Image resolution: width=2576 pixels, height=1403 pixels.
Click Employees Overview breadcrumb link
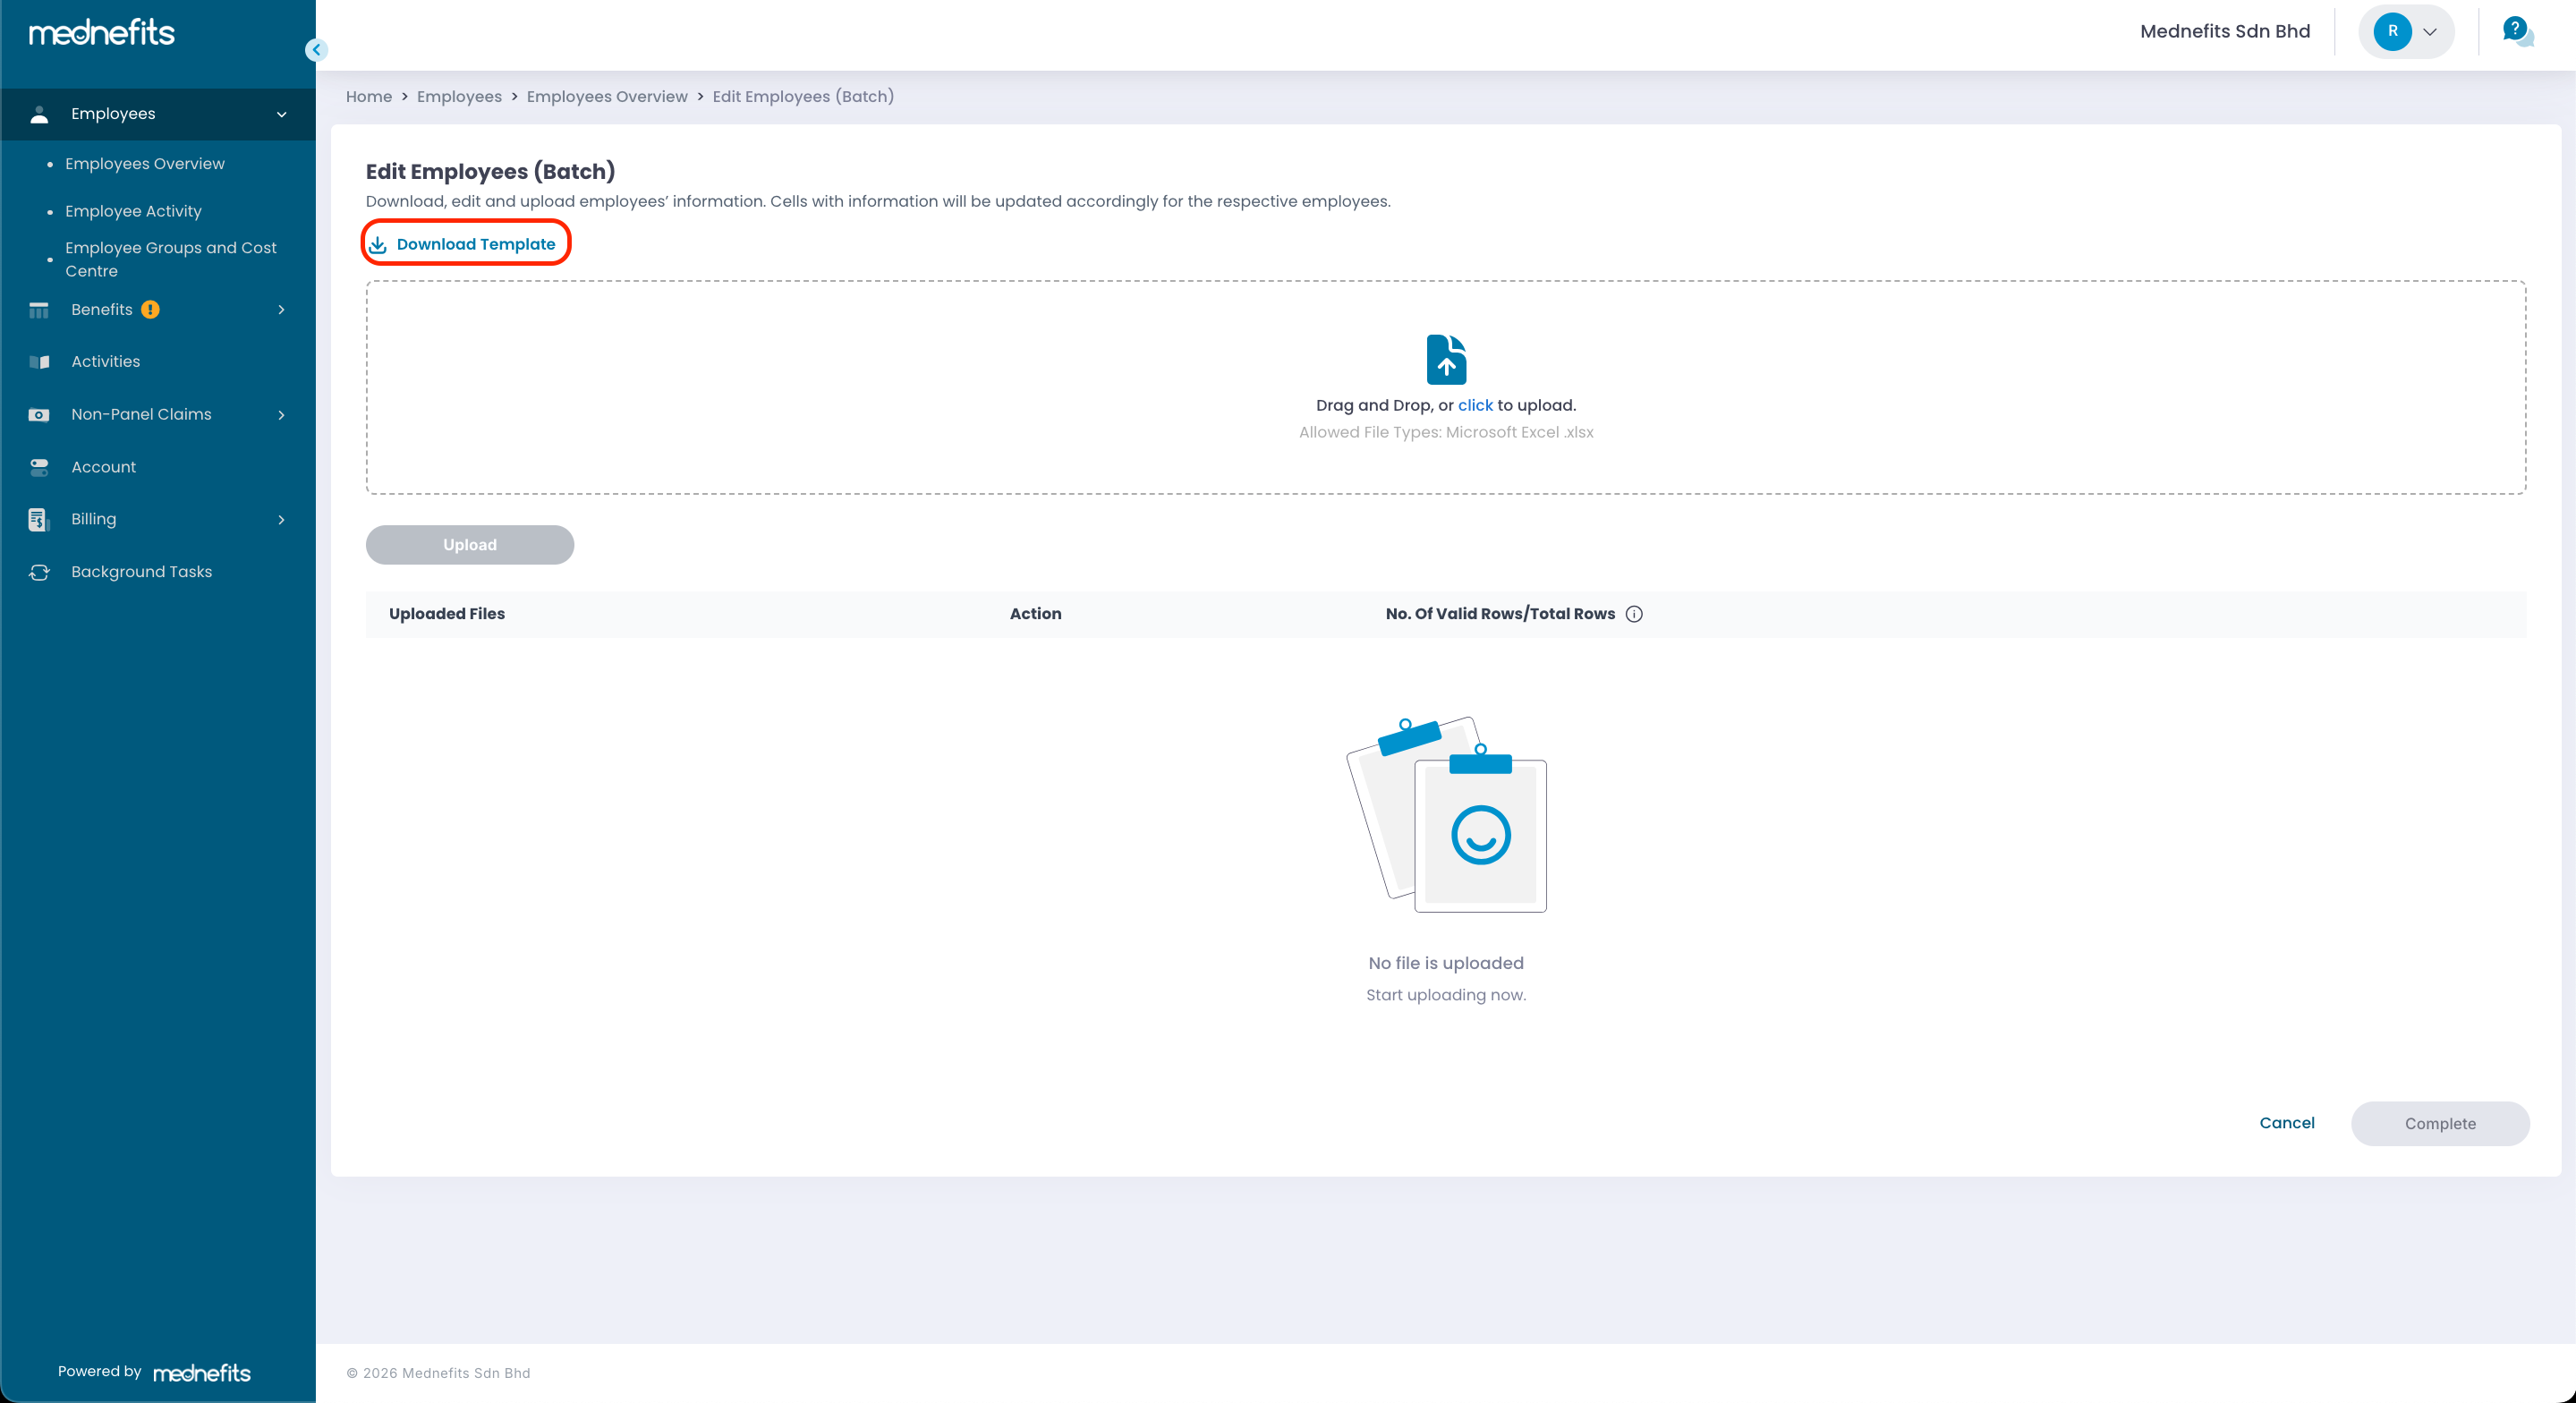point(606,96)
